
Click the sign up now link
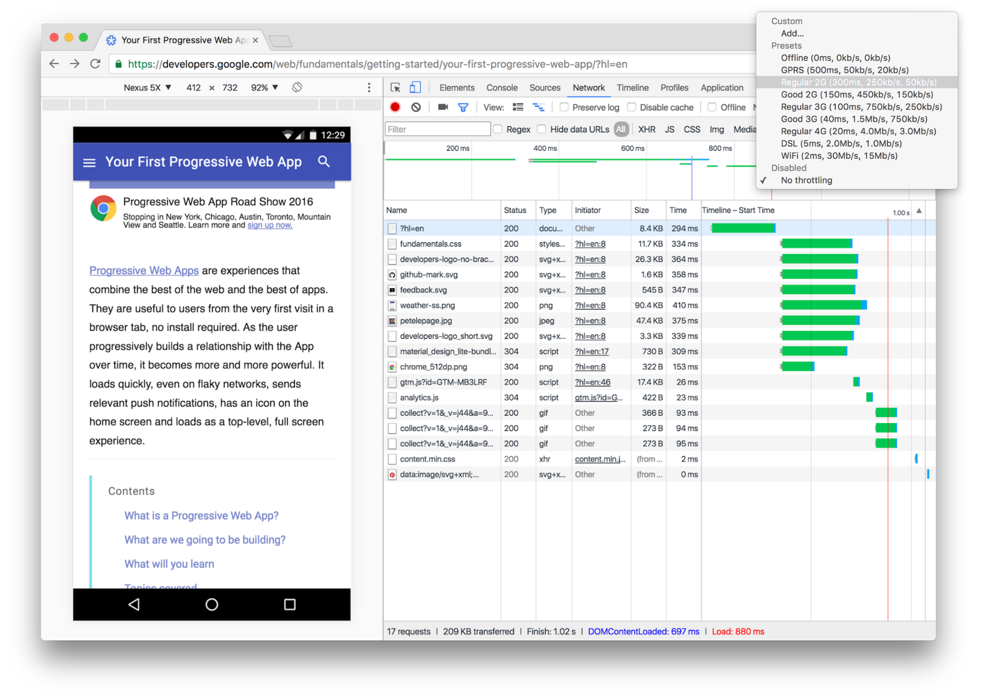click(270, 225)
